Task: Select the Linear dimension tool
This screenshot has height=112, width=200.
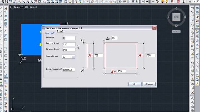Action: point(192,8)
